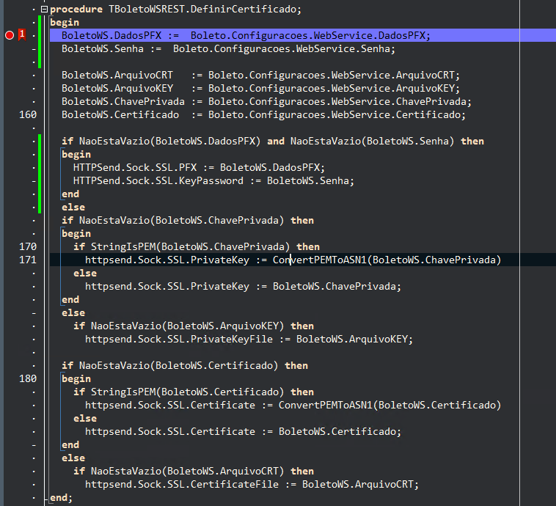Click line number 170 in gutter
Image resolution: width=556 pixels, height=506 pixels.
[28, 247]
